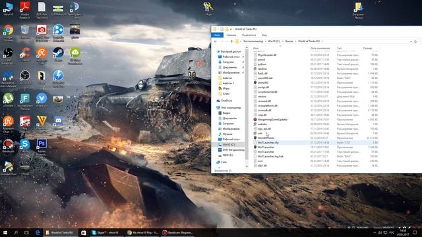The image size is (422, 237).
Task: Launch Google Chrome from the desktop
Action: point(9,33)
